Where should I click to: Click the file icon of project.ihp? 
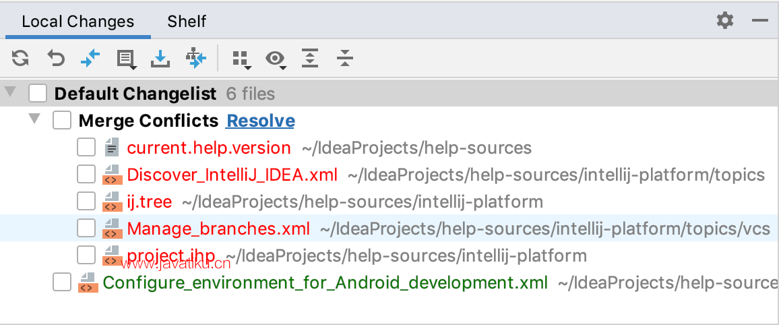(113, 255)
